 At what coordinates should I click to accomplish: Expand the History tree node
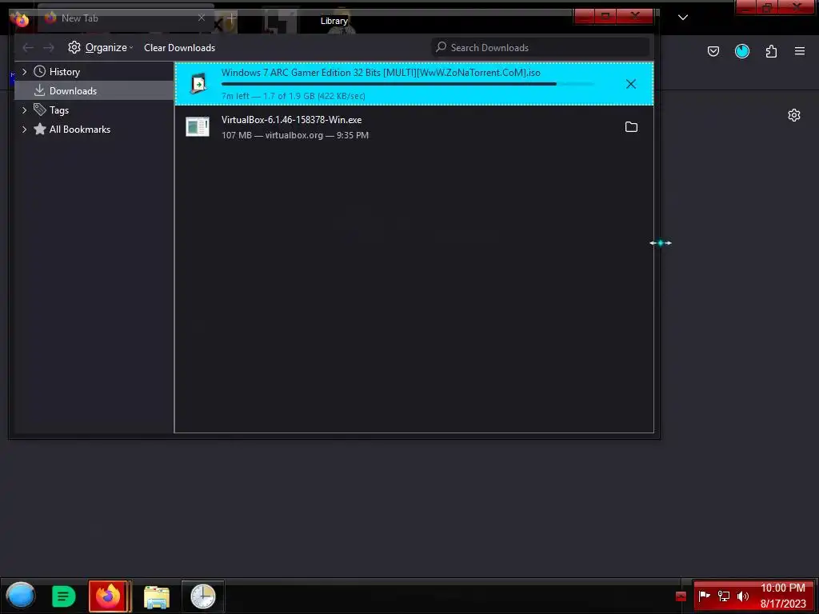(x=24, y=71)
